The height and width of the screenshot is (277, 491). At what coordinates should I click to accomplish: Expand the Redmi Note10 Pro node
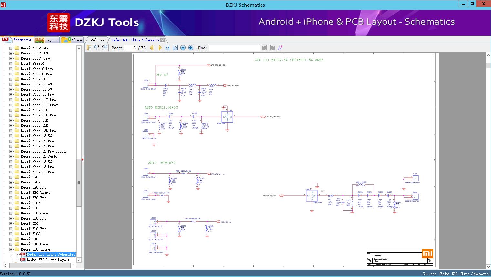(x=11, y=74)
